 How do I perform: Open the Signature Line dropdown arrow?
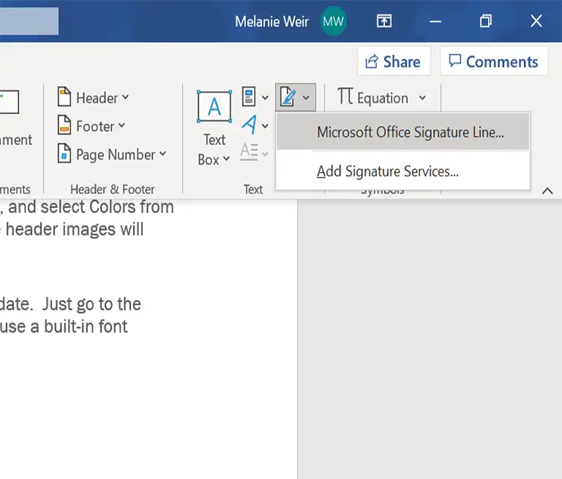click(x=306, y=97)
